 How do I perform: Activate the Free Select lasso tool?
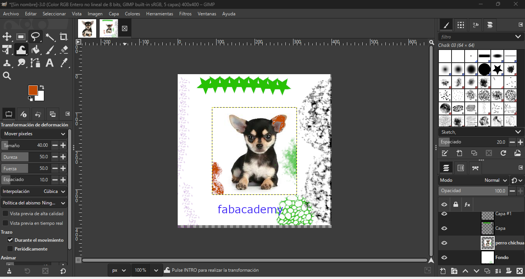(x=35, y=37)
